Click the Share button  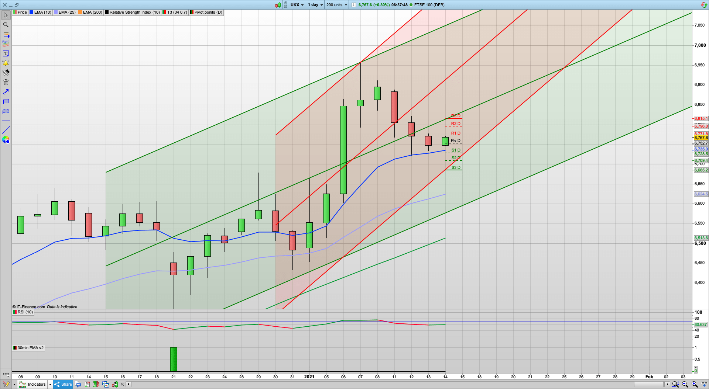tap(63, 384)
